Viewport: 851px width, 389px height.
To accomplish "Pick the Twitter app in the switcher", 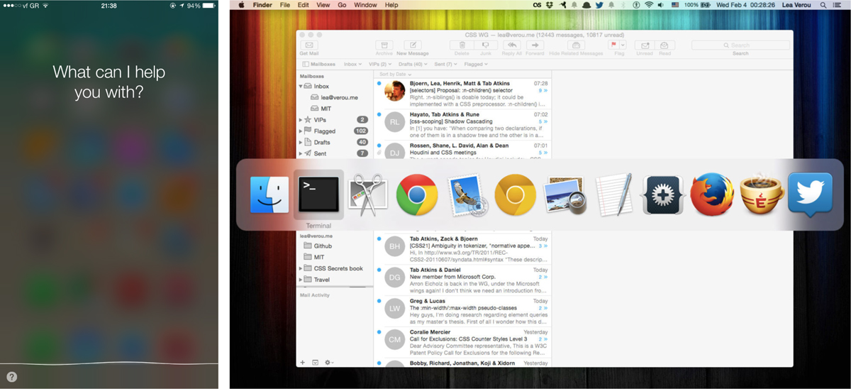I will tap(809, 194).
